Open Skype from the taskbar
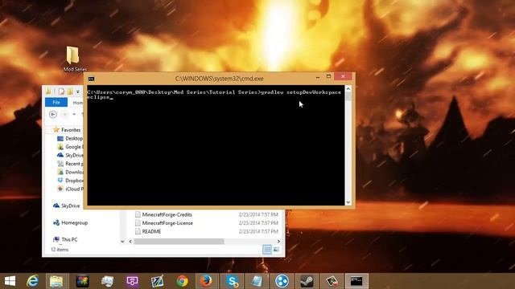This screenshot has height=289, width=515. [x=232, y=281]
